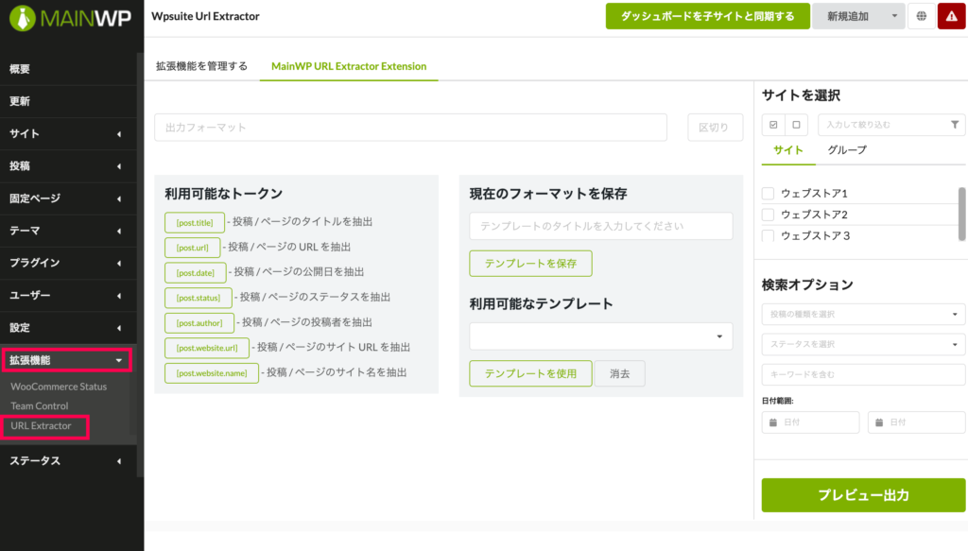Click the 出力フォーマット input field
The image size is (968, 551).
point(410,128)
